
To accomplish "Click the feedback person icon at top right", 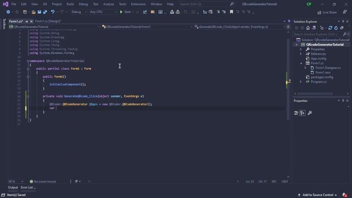I will [x=345, y=12].
